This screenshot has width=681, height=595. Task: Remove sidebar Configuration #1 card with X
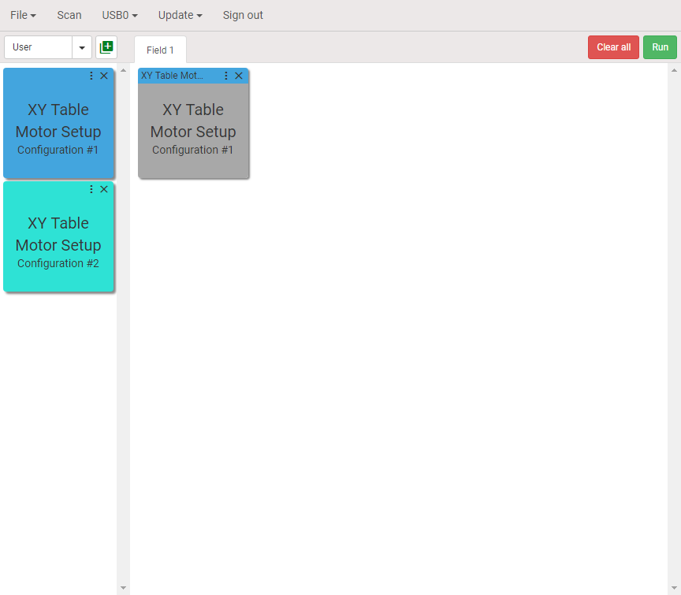[x=104, y=76]
